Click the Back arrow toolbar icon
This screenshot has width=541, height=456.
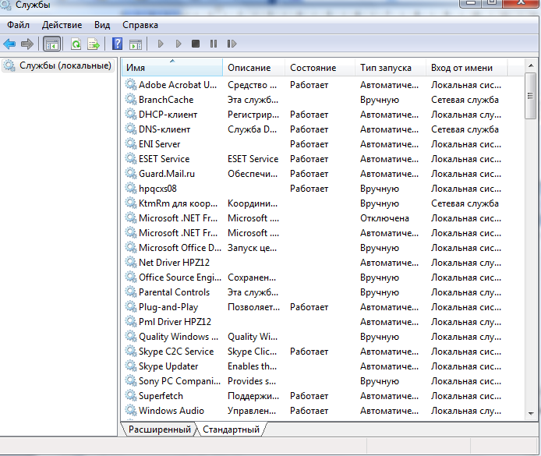[9, 44]
